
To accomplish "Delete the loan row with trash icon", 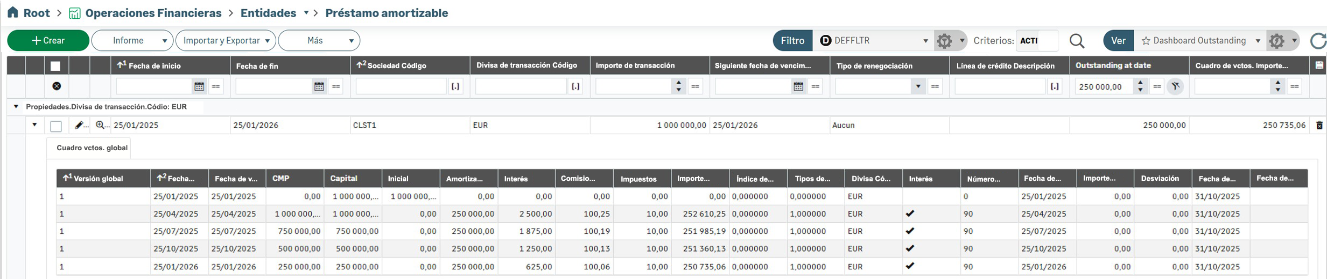I will pyautogui.click(x=1319, y=126).
